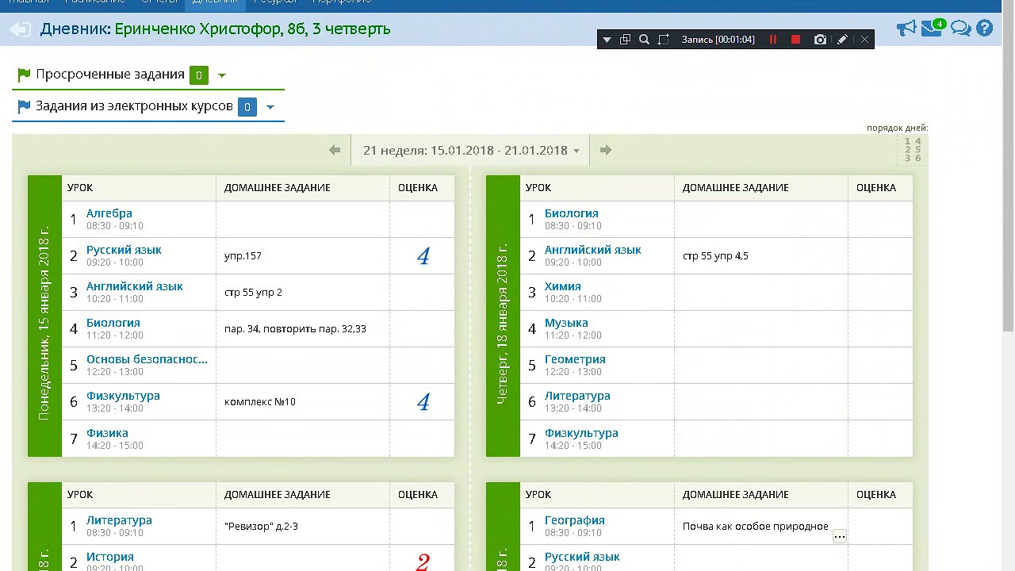Click homework text стр 55 упр 2

click(253, 293)
